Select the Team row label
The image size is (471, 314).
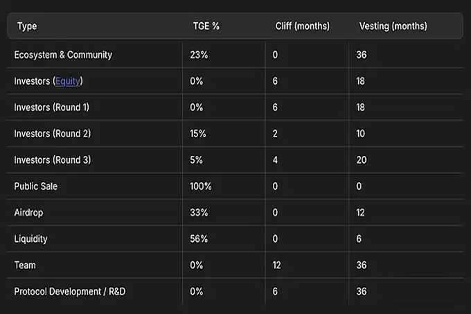pos(25,265)
